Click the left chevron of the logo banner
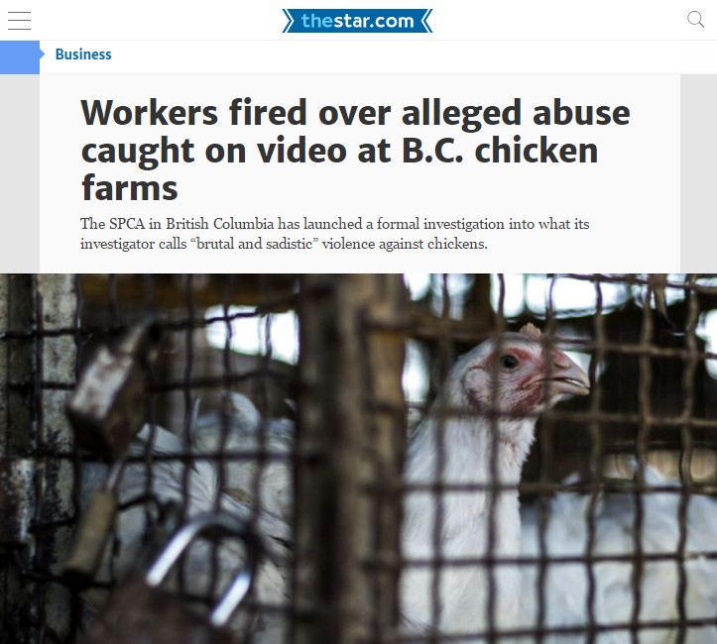 [288, 21]
